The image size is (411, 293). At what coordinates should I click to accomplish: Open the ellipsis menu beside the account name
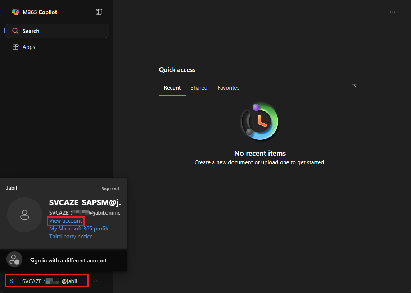(97, 281)
